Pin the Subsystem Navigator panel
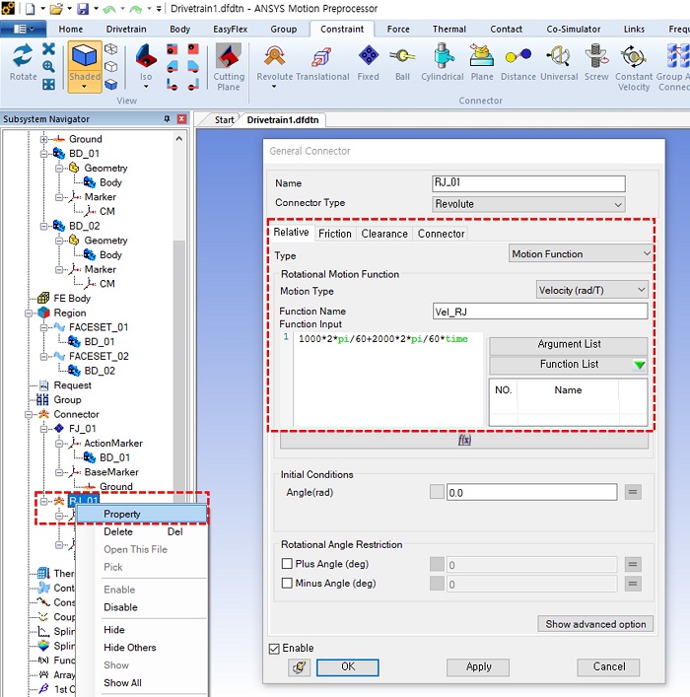 pyautogui.click(x=168, y=118)
